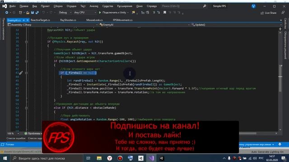This screenshot has height=162, width=289.
Task: Open the Отладка menu
Action: click(71, 6)
